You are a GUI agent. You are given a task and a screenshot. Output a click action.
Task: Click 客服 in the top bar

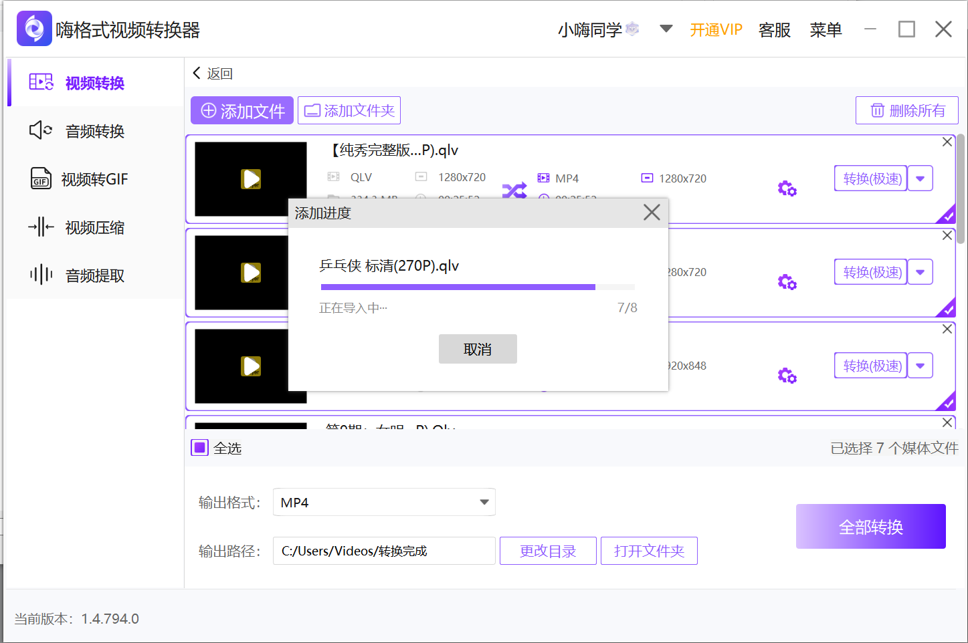(x=774, y=29)
